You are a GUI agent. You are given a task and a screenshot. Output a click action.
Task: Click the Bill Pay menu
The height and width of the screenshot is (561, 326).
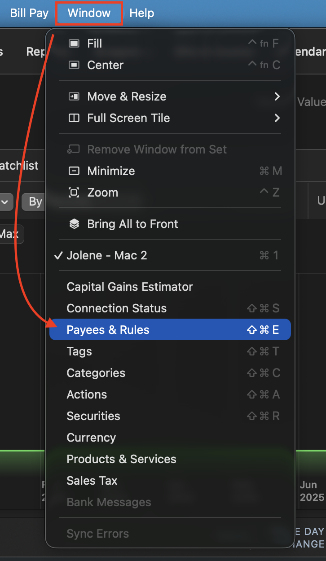(29, 13)
